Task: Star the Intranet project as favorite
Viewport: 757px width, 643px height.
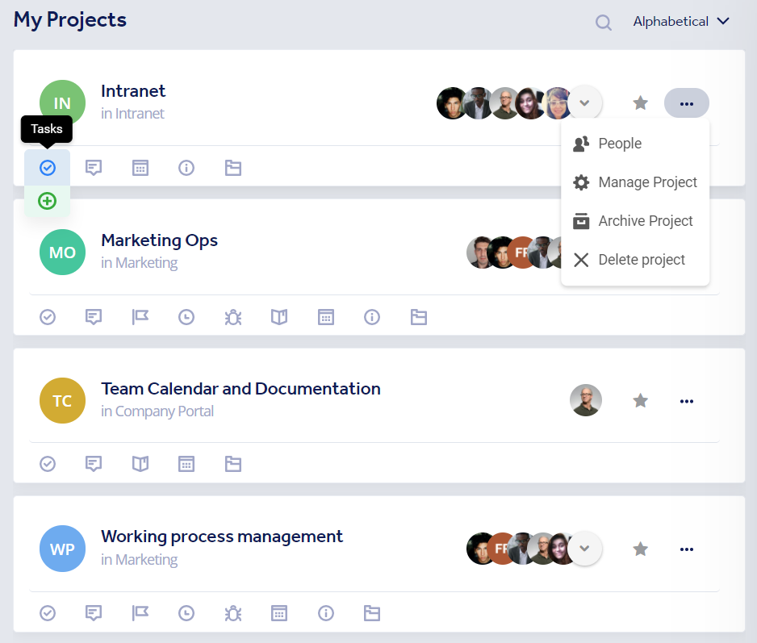Action: 641,103
